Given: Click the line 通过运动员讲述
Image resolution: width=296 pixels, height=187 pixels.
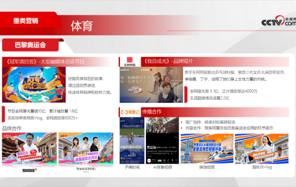Looking at the screenshot, I should (x=82, y=85).
